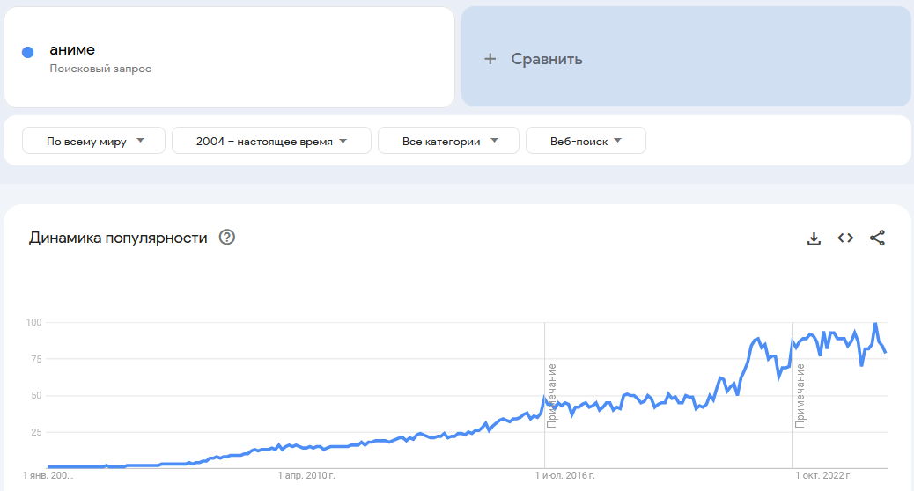Image resolution: width=914 pixels, height=491 pixels.
Task: Edit the аниме search term field
Action: 72,49
